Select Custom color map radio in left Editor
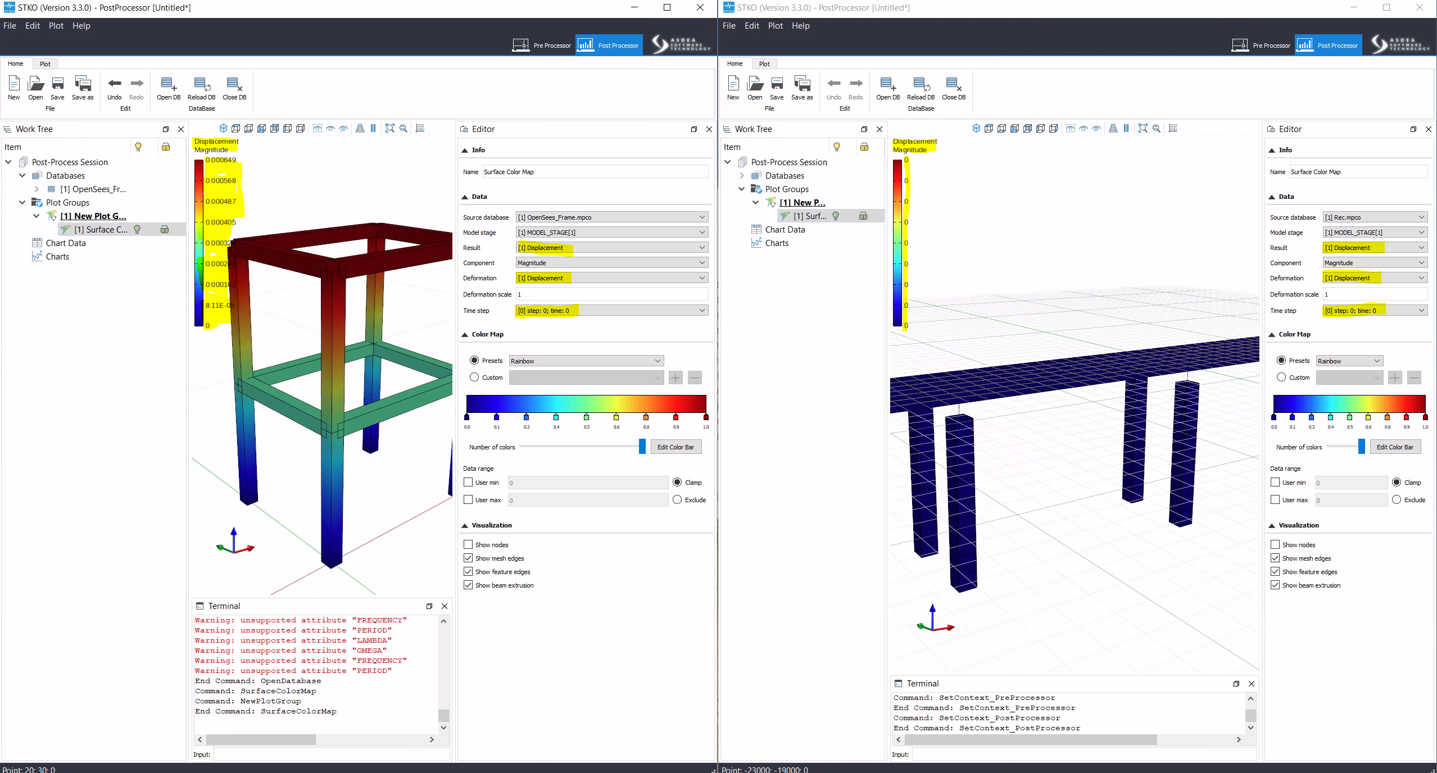The width and height of the screenshot is (1437, 773). click(x=474, y=377)
